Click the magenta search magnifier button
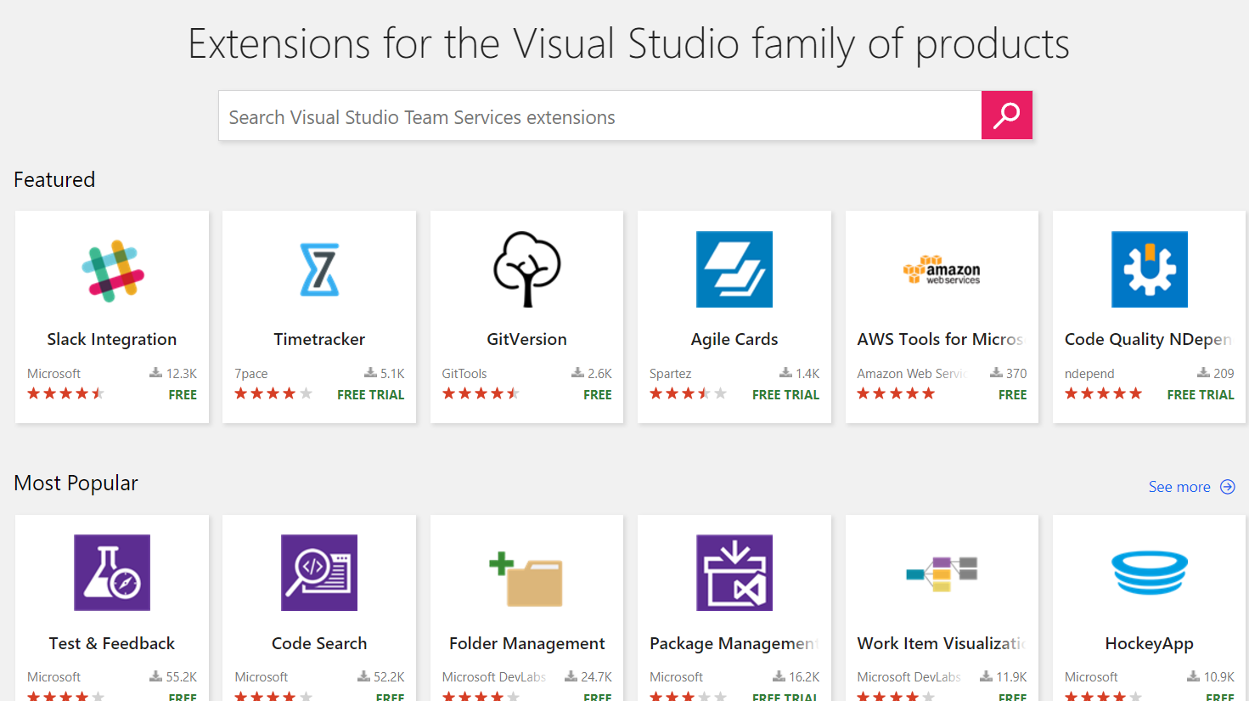Image resolution: width=1249 pixels, height=701 pixels. pyautogui.click(x=1006, y=115)
